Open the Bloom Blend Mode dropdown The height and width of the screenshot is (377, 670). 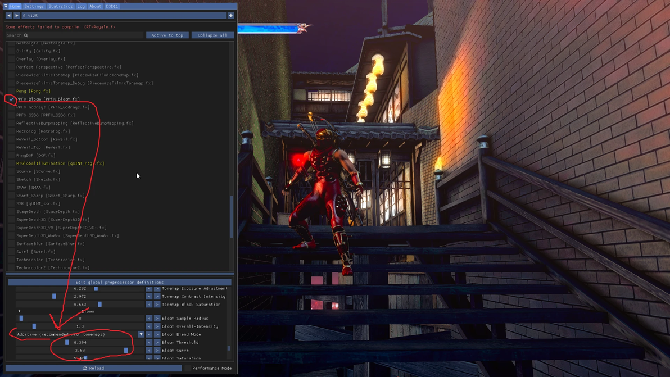click(x=141, y=334)
